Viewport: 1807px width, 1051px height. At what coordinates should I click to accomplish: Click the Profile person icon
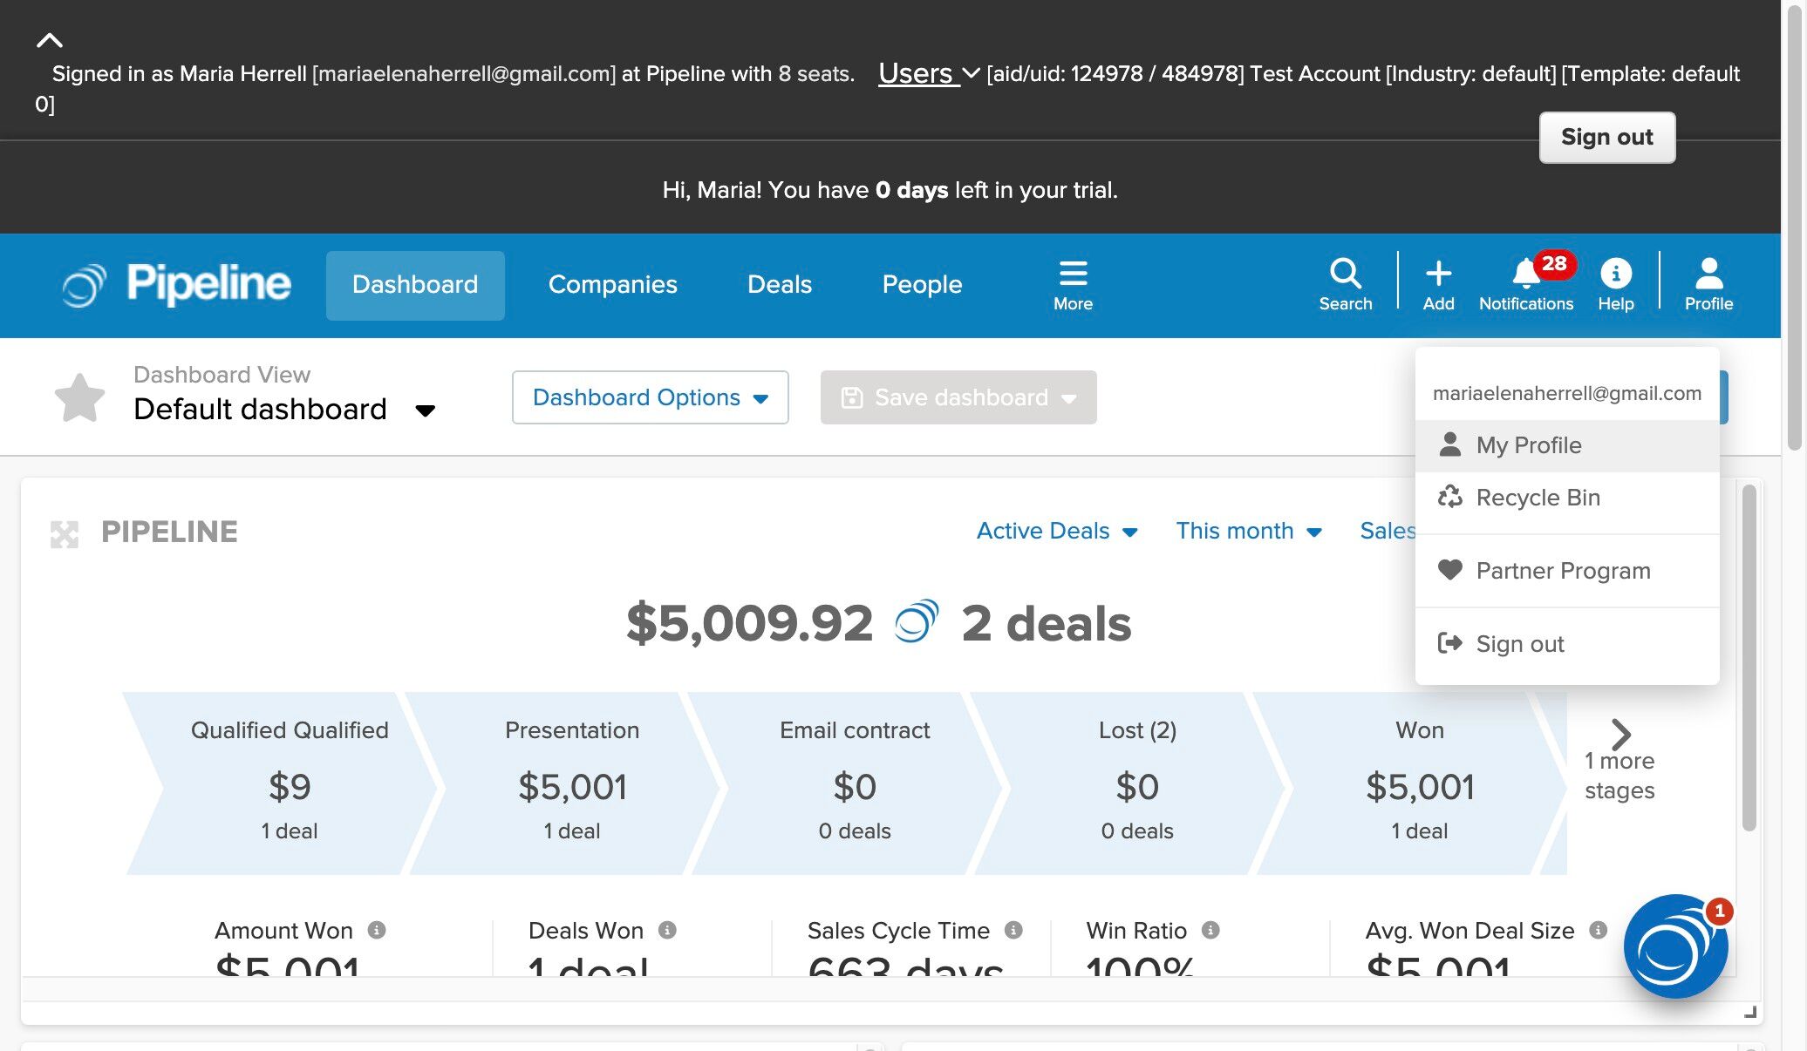(x=1708, y=274)
